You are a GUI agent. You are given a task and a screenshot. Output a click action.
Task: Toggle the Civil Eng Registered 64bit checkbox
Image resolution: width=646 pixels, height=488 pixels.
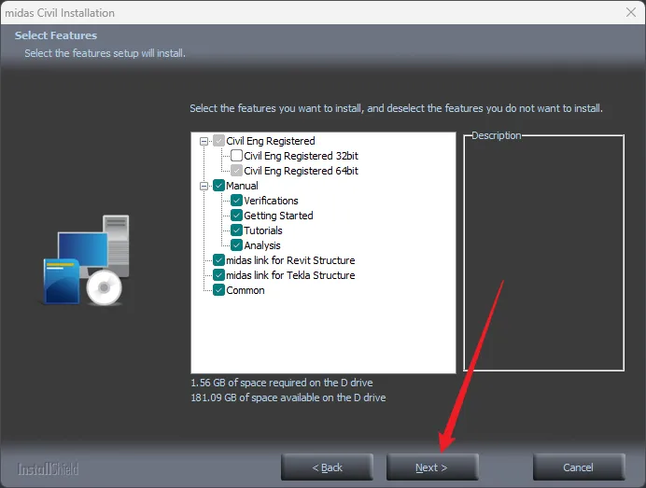coord(236,171)
